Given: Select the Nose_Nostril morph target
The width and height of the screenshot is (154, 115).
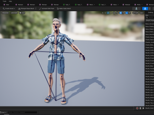Looking at the screenshot, I should click(x=150, y=34).
